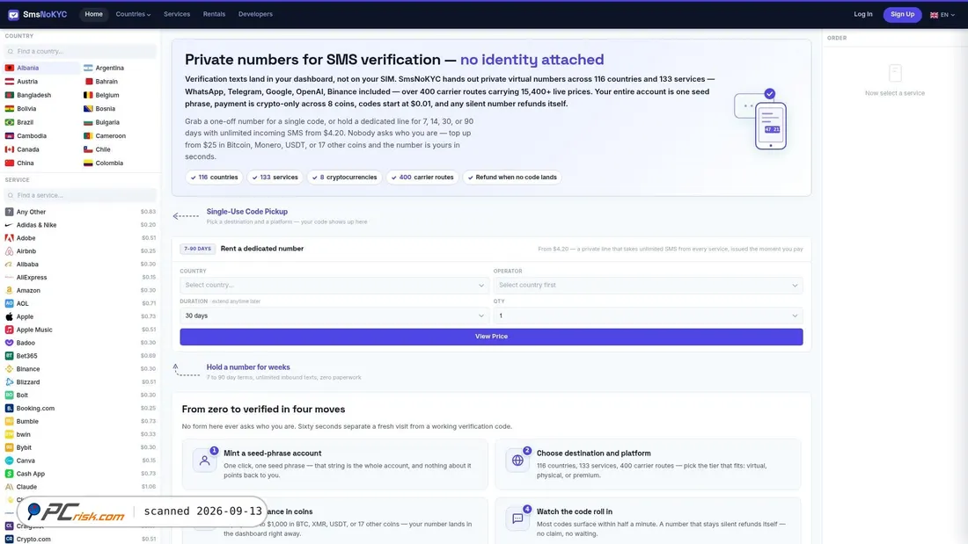Click the Find a service search field

(80, 195)
